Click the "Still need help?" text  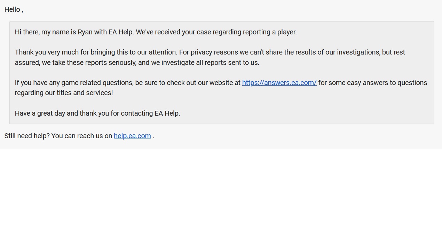tap(27, 136)
